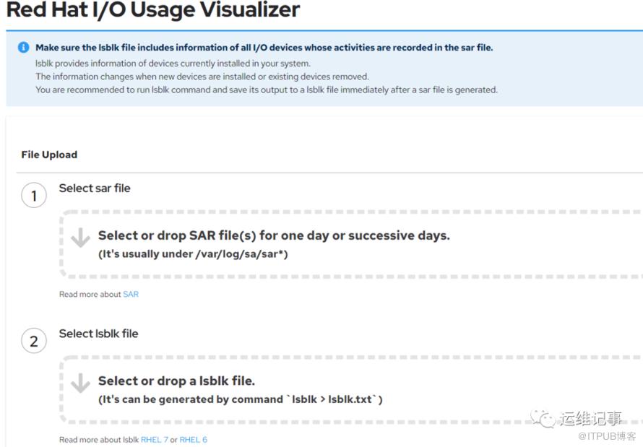Click the "Select lsblk file" step label
The width and height of the screenshot is (643, 447).
point(98,334)
